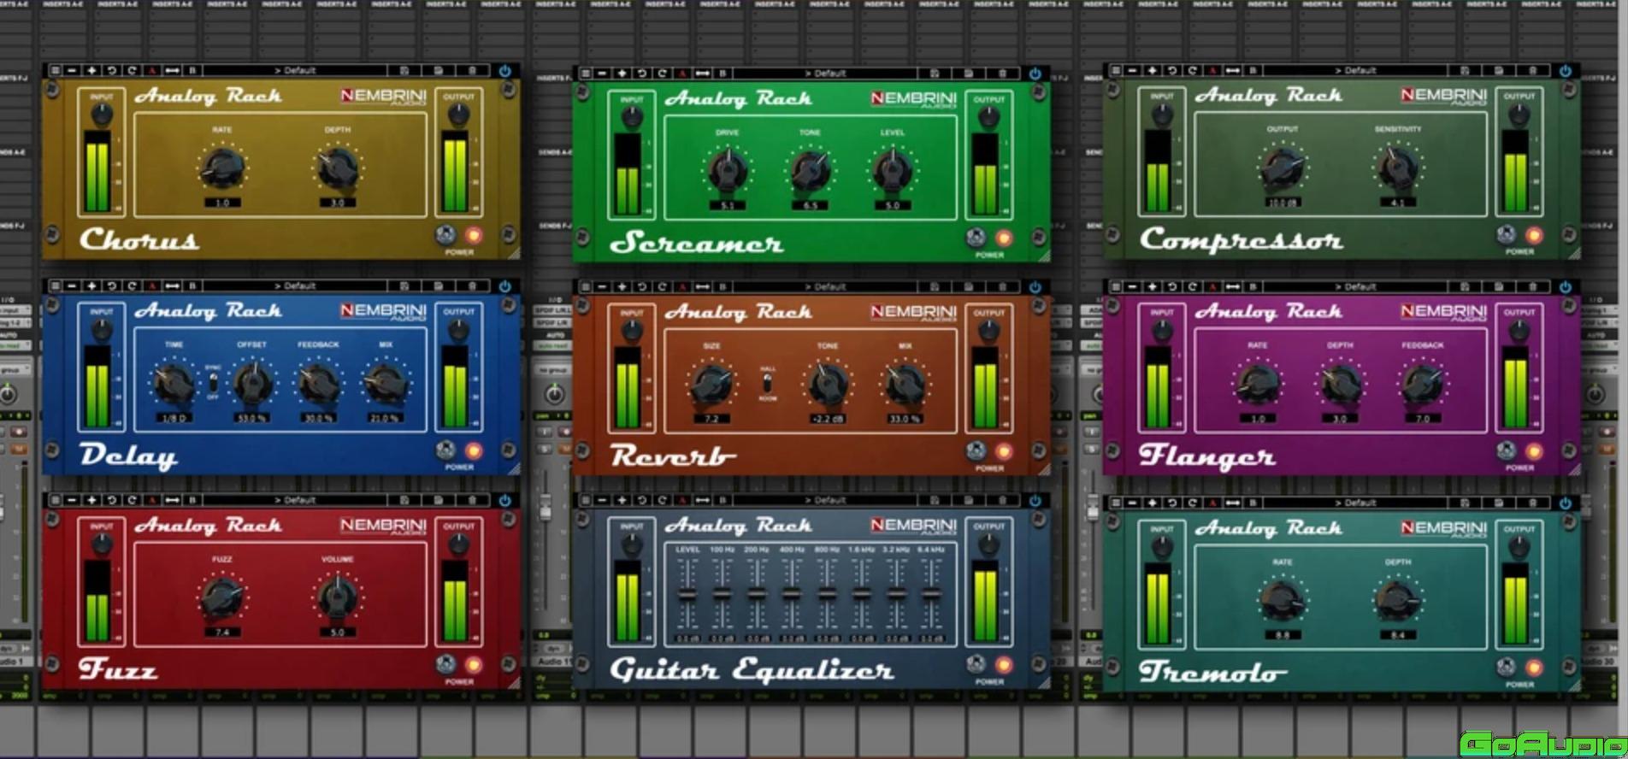The width and height of the screenshot is (1628, 759).
Task: Open the Default preset dropdown in Flanger
Action: click(1356, 286)
